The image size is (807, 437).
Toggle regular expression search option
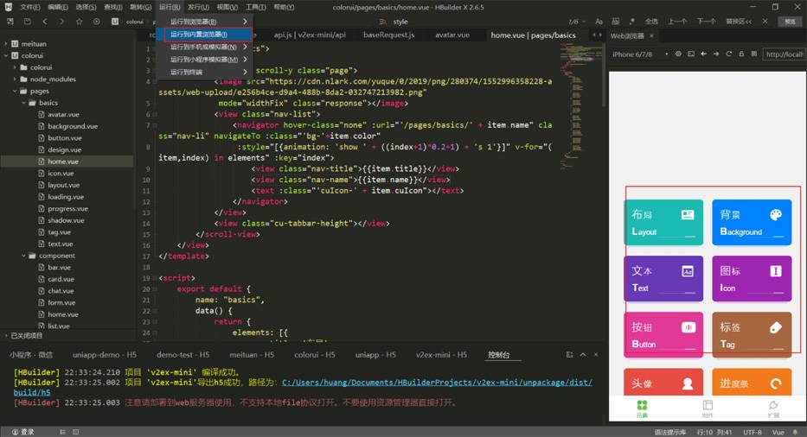(632, 22)
